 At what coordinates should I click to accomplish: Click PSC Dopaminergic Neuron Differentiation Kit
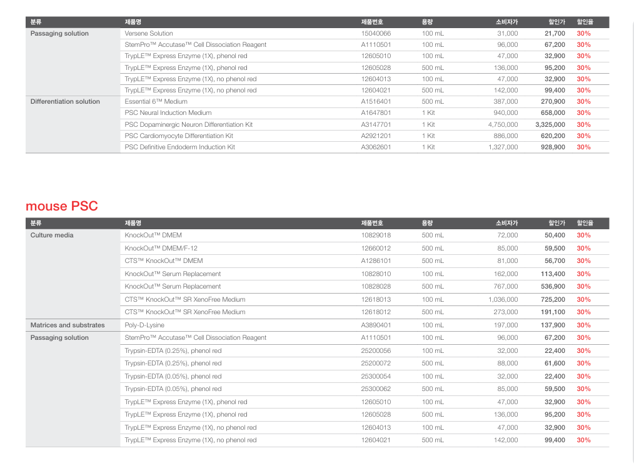(188, 124)
